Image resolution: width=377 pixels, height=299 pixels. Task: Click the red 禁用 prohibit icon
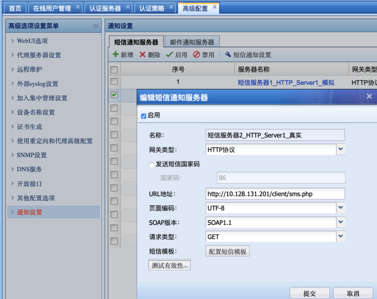tap(196, 55)
